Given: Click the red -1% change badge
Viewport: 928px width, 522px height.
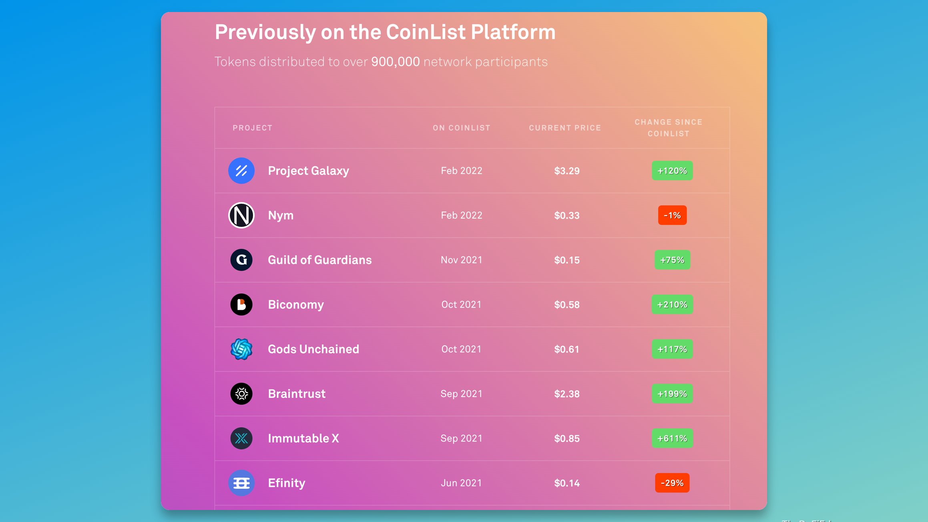Looking at the screenshot, I should point(672,215).
